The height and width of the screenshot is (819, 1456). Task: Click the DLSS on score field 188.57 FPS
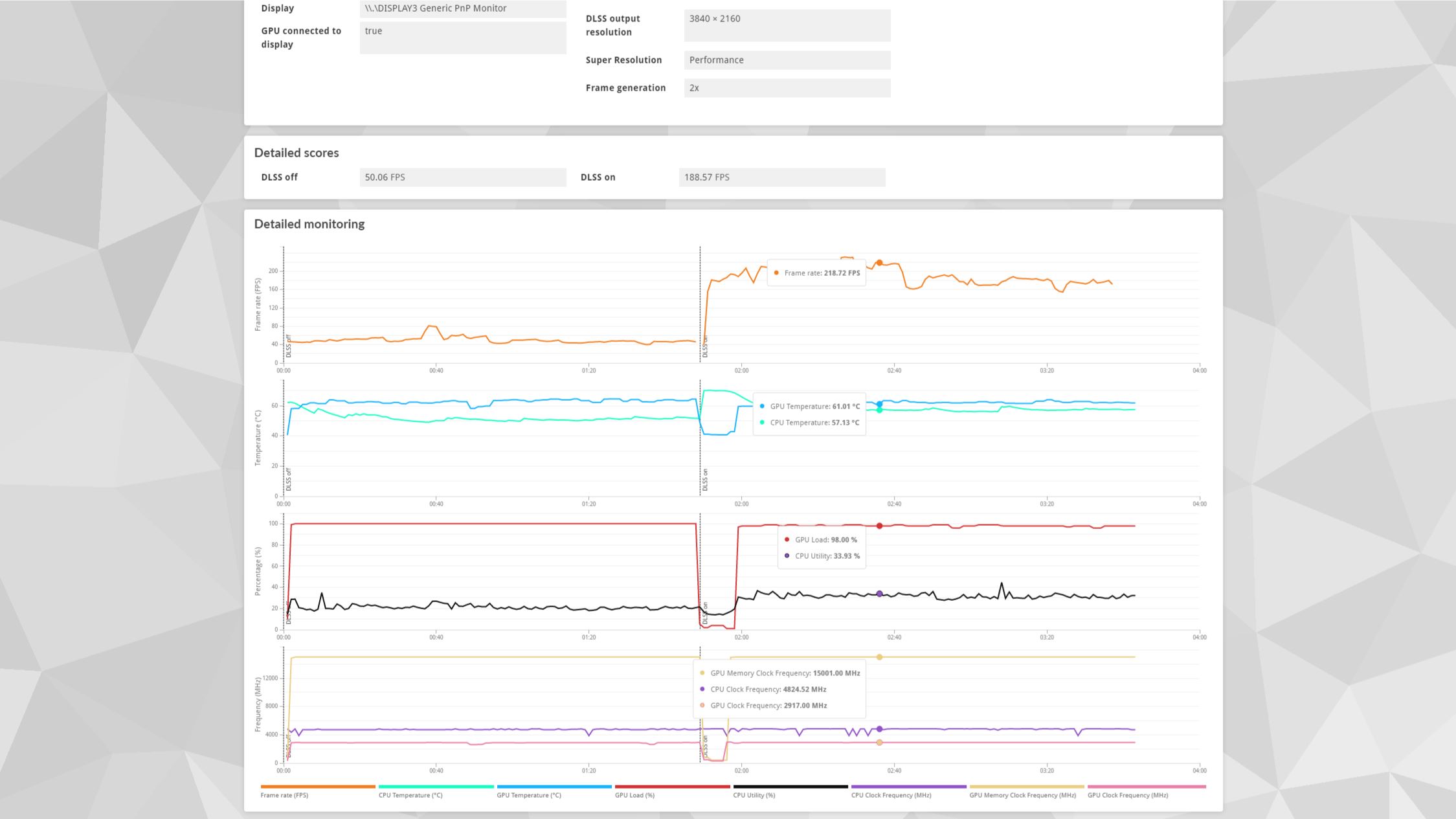tap(781, 177)
